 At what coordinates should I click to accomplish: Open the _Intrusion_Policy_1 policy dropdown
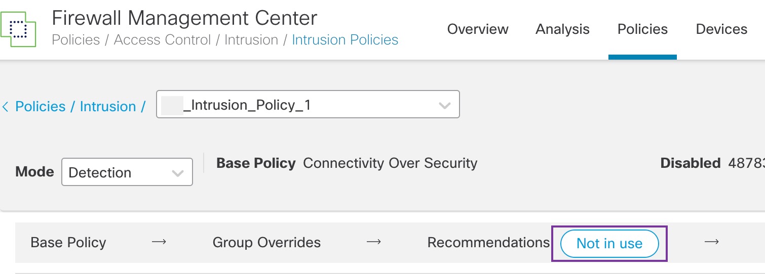pos(308,105)
